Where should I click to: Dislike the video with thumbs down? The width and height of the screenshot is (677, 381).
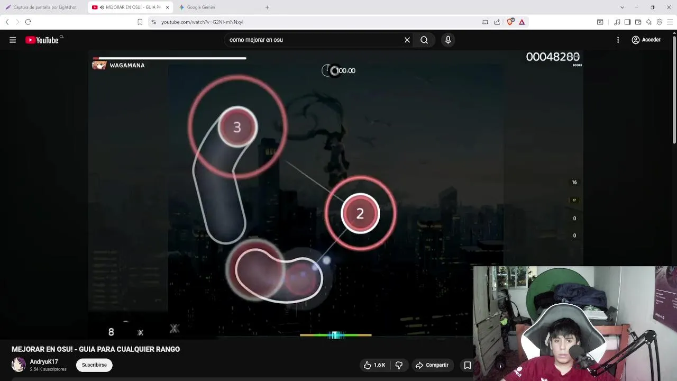pyautogui.click(x=399, y=365)
